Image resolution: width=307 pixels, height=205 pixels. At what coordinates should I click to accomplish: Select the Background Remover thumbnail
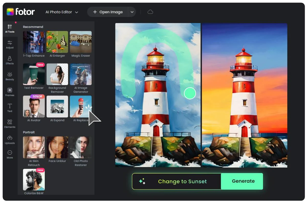pyautogui.click(x=57, y=74)
